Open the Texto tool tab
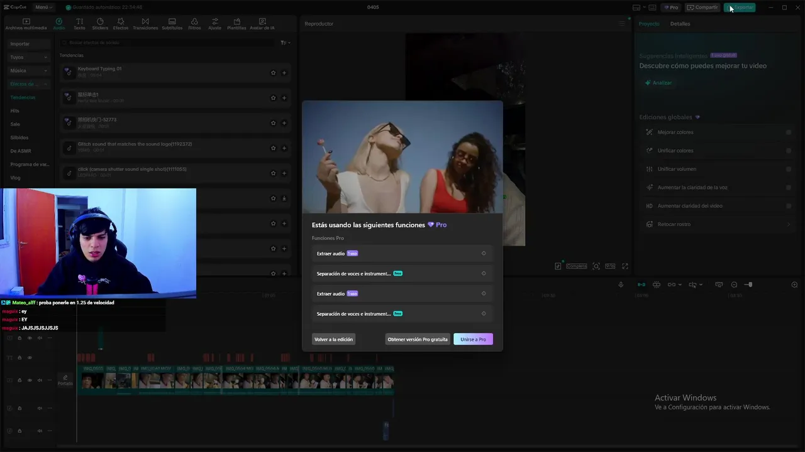 click(x=79, y=24)
